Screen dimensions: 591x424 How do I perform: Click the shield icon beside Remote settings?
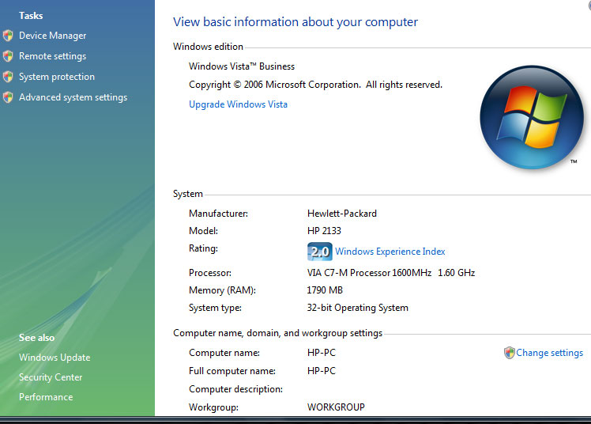8,56
